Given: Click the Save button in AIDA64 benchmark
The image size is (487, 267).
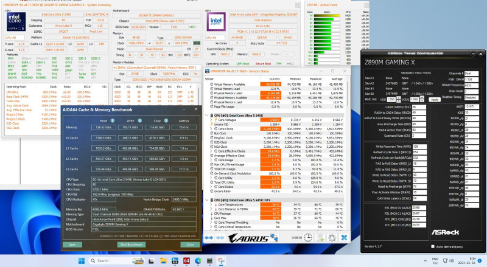Looking at the screenshot, I should (x=72, y=244).
